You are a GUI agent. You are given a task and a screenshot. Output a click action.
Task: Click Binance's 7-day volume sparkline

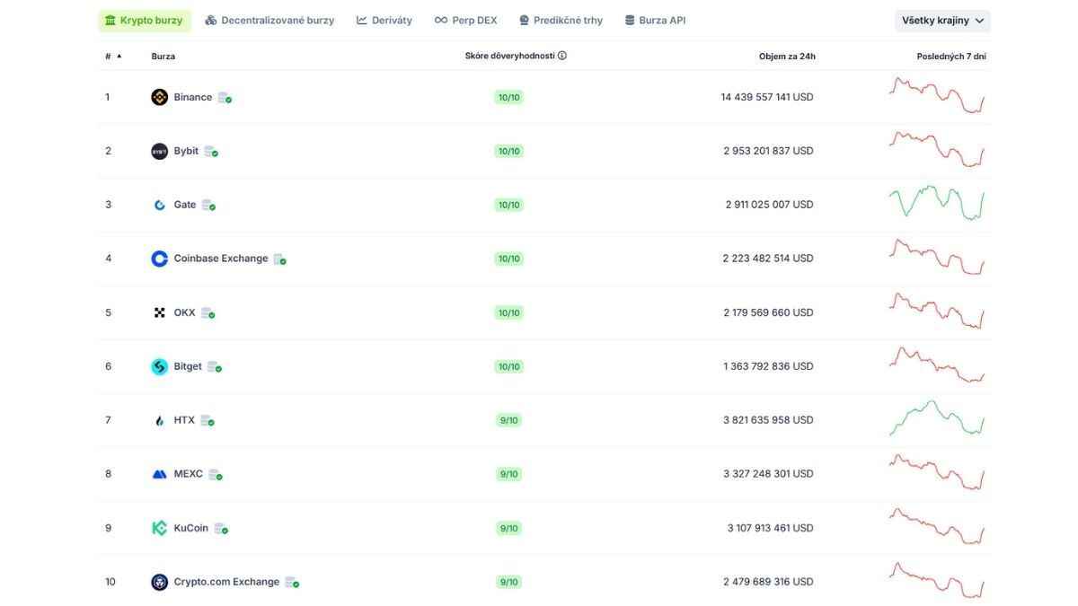point(937,95)
